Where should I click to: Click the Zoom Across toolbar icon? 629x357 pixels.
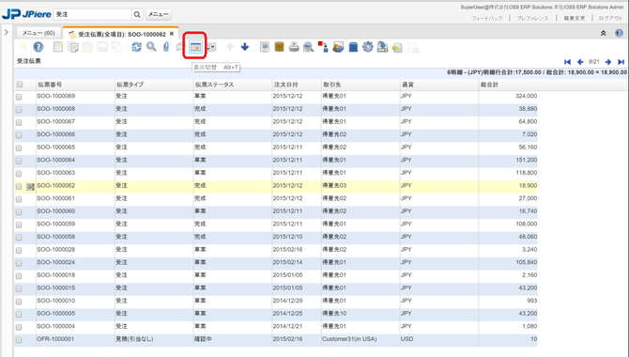[309, 47]
